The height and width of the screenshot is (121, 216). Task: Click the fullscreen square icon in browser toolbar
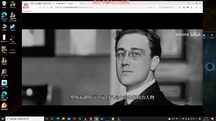tap(40, 8)
